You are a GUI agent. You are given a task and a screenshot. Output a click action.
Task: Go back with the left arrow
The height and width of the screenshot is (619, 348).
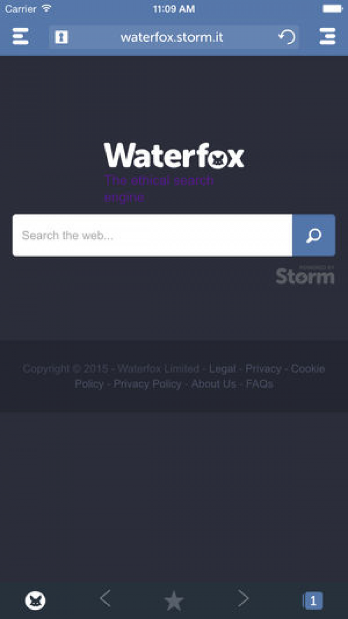[105, 599]
